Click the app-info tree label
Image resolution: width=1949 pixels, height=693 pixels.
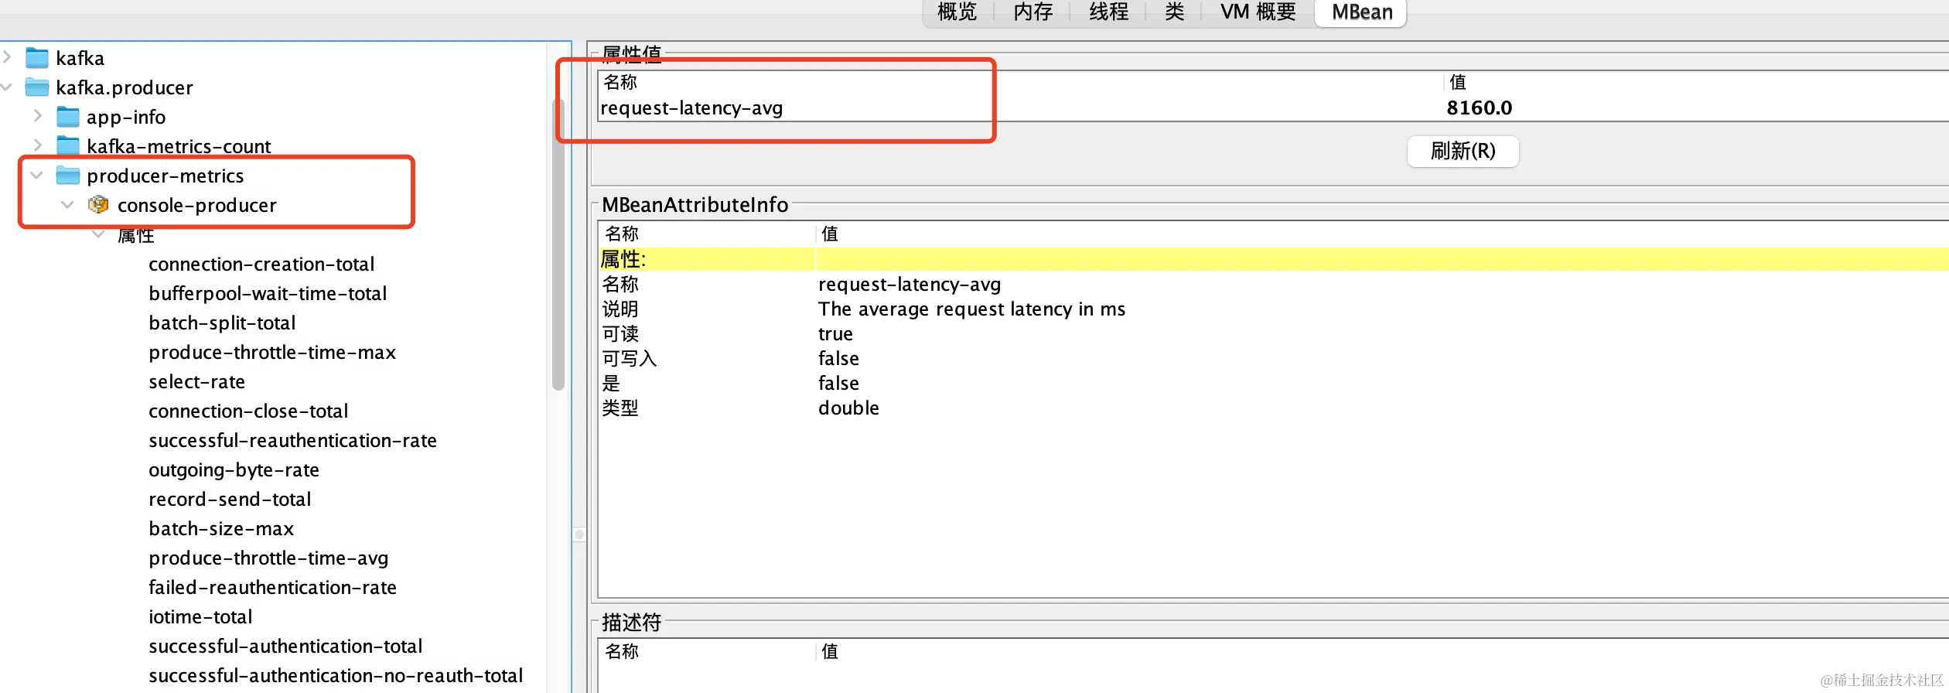click(x=126, y=118)
